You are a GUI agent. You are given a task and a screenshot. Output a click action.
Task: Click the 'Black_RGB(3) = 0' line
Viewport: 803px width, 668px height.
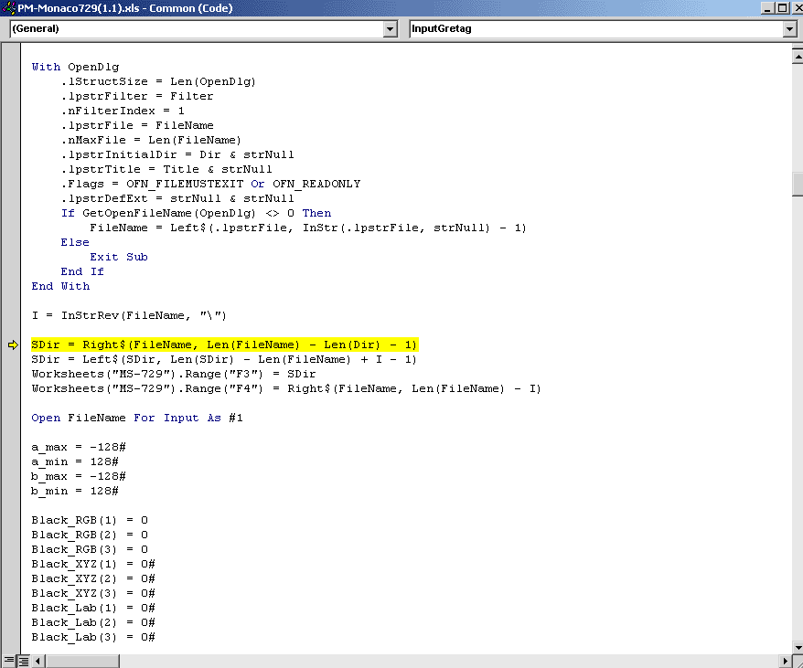90,549
